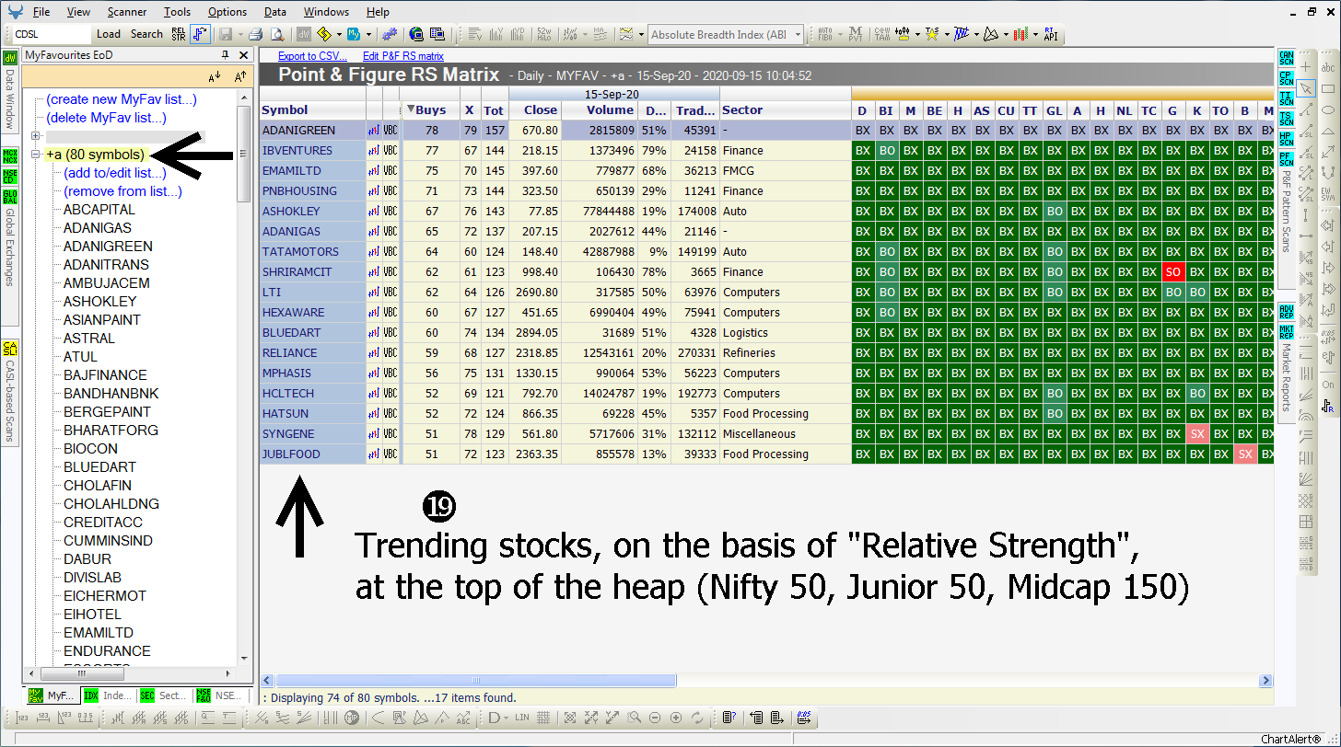This screenshot has width=1341, height=747.
Task: Click Export to CSV link
Action: pyautogui.click(x=312, y=56)
